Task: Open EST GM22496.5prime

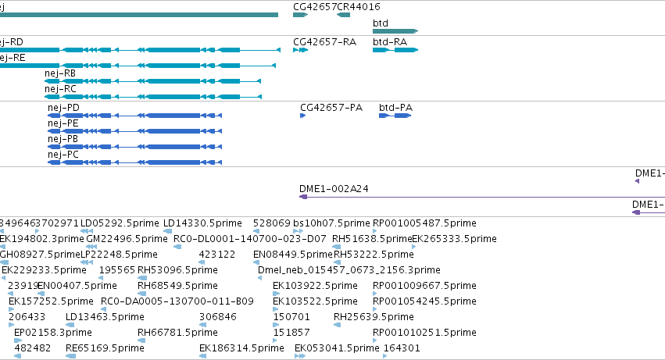Action: point(127,239)
